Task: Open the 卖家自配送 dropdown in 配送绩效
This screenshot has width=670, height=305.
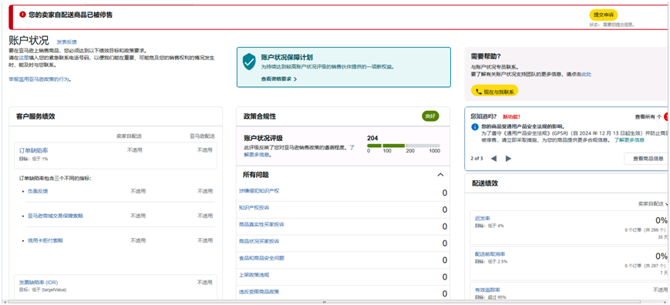Action: (653, 204)
